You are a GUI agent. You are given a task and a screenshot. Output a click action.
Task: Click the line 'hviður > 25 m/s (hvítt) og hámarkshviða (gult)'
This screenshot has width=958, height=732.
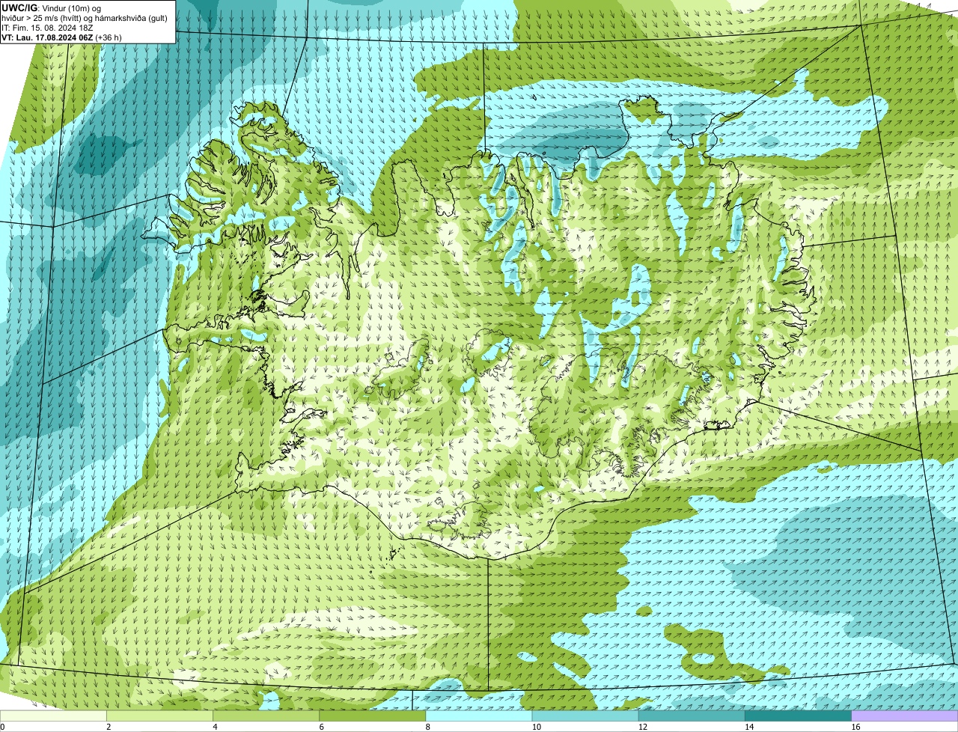point(85,18)
